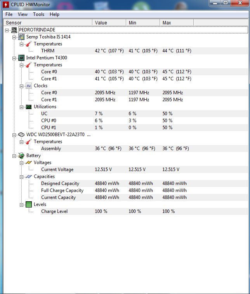Click the Battery icon
This screenshot has width=250, height=294.
21,156
